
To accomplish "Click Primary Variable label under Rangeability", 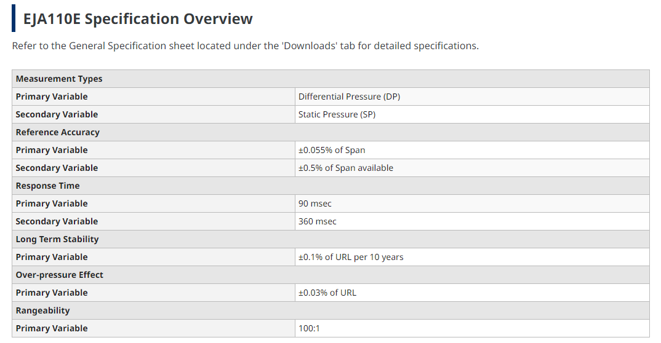I will (x=52, y=328).
